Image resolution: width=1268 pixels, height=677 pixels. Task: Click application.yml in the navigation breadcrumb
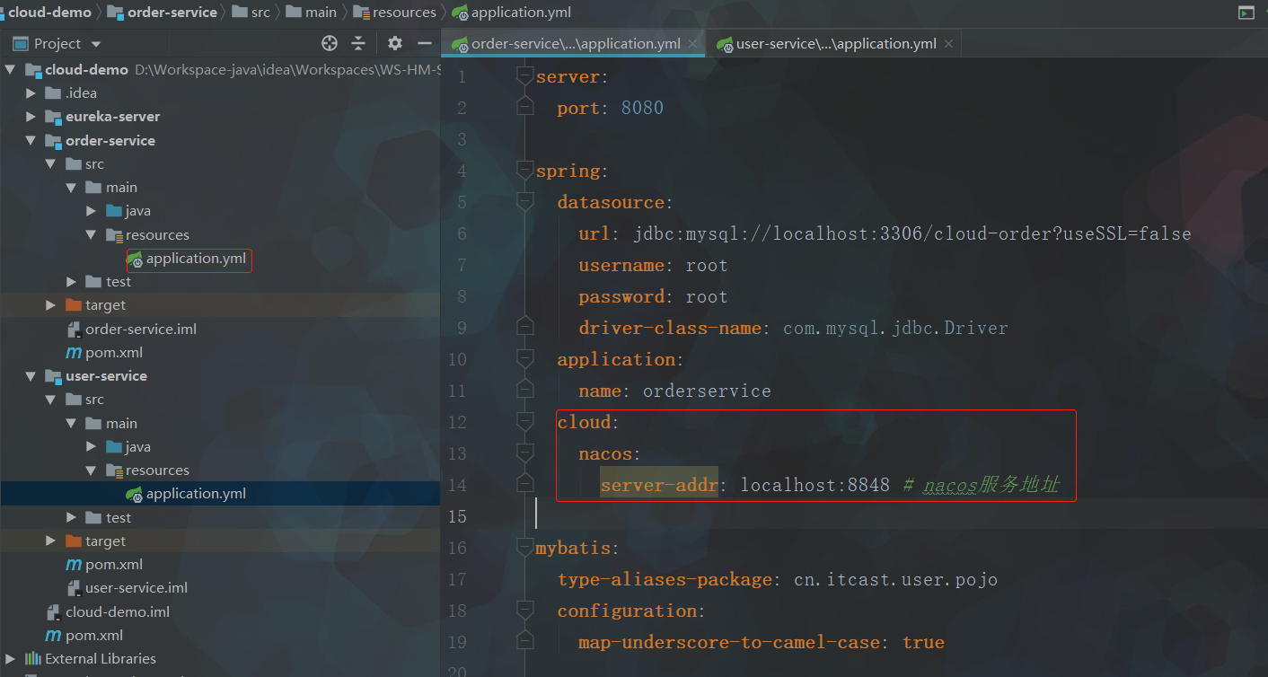(521, 13)
